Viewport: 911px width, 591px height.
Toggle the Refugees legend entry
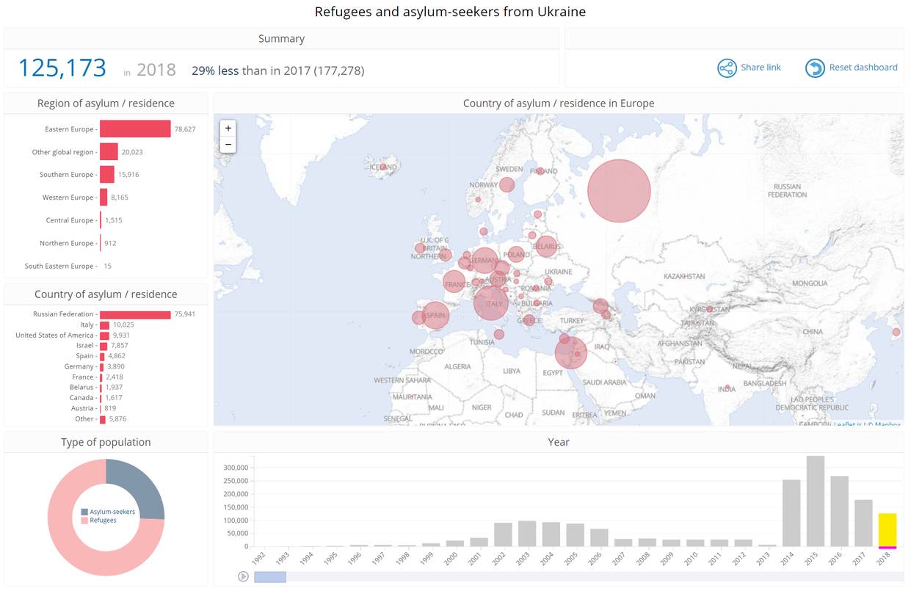98,520
